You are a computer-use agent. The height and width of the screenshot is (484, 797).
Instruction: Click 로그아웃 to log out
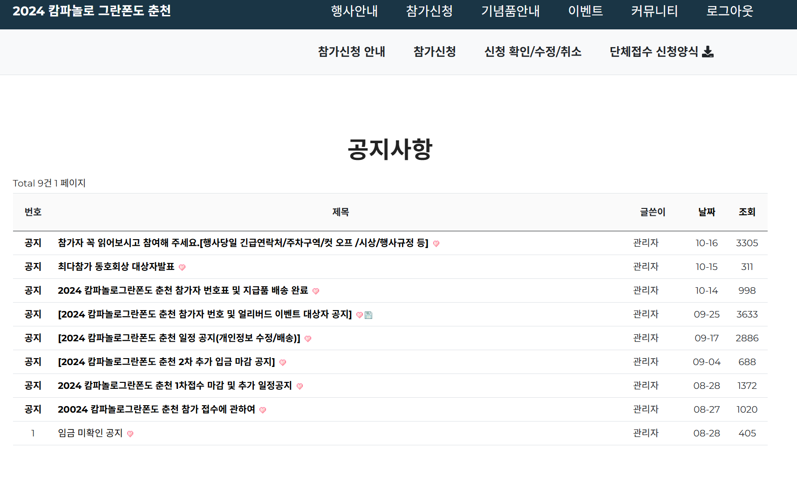[729, 11]
